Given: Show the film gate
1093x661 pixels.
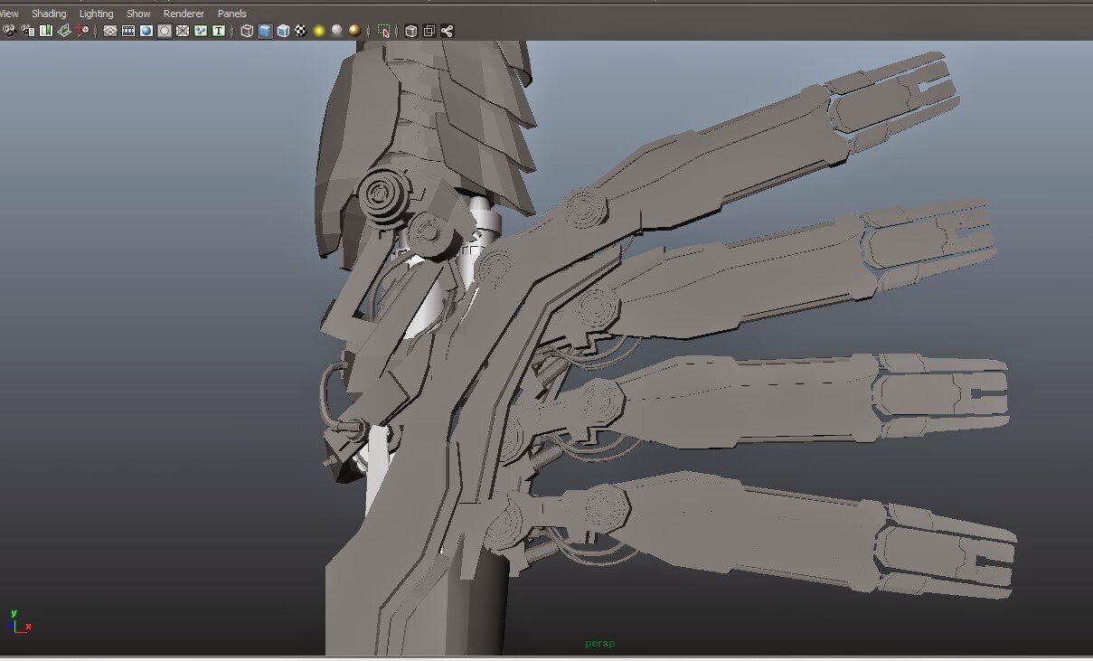Looking at the screenshot, I should pos(128,30).
